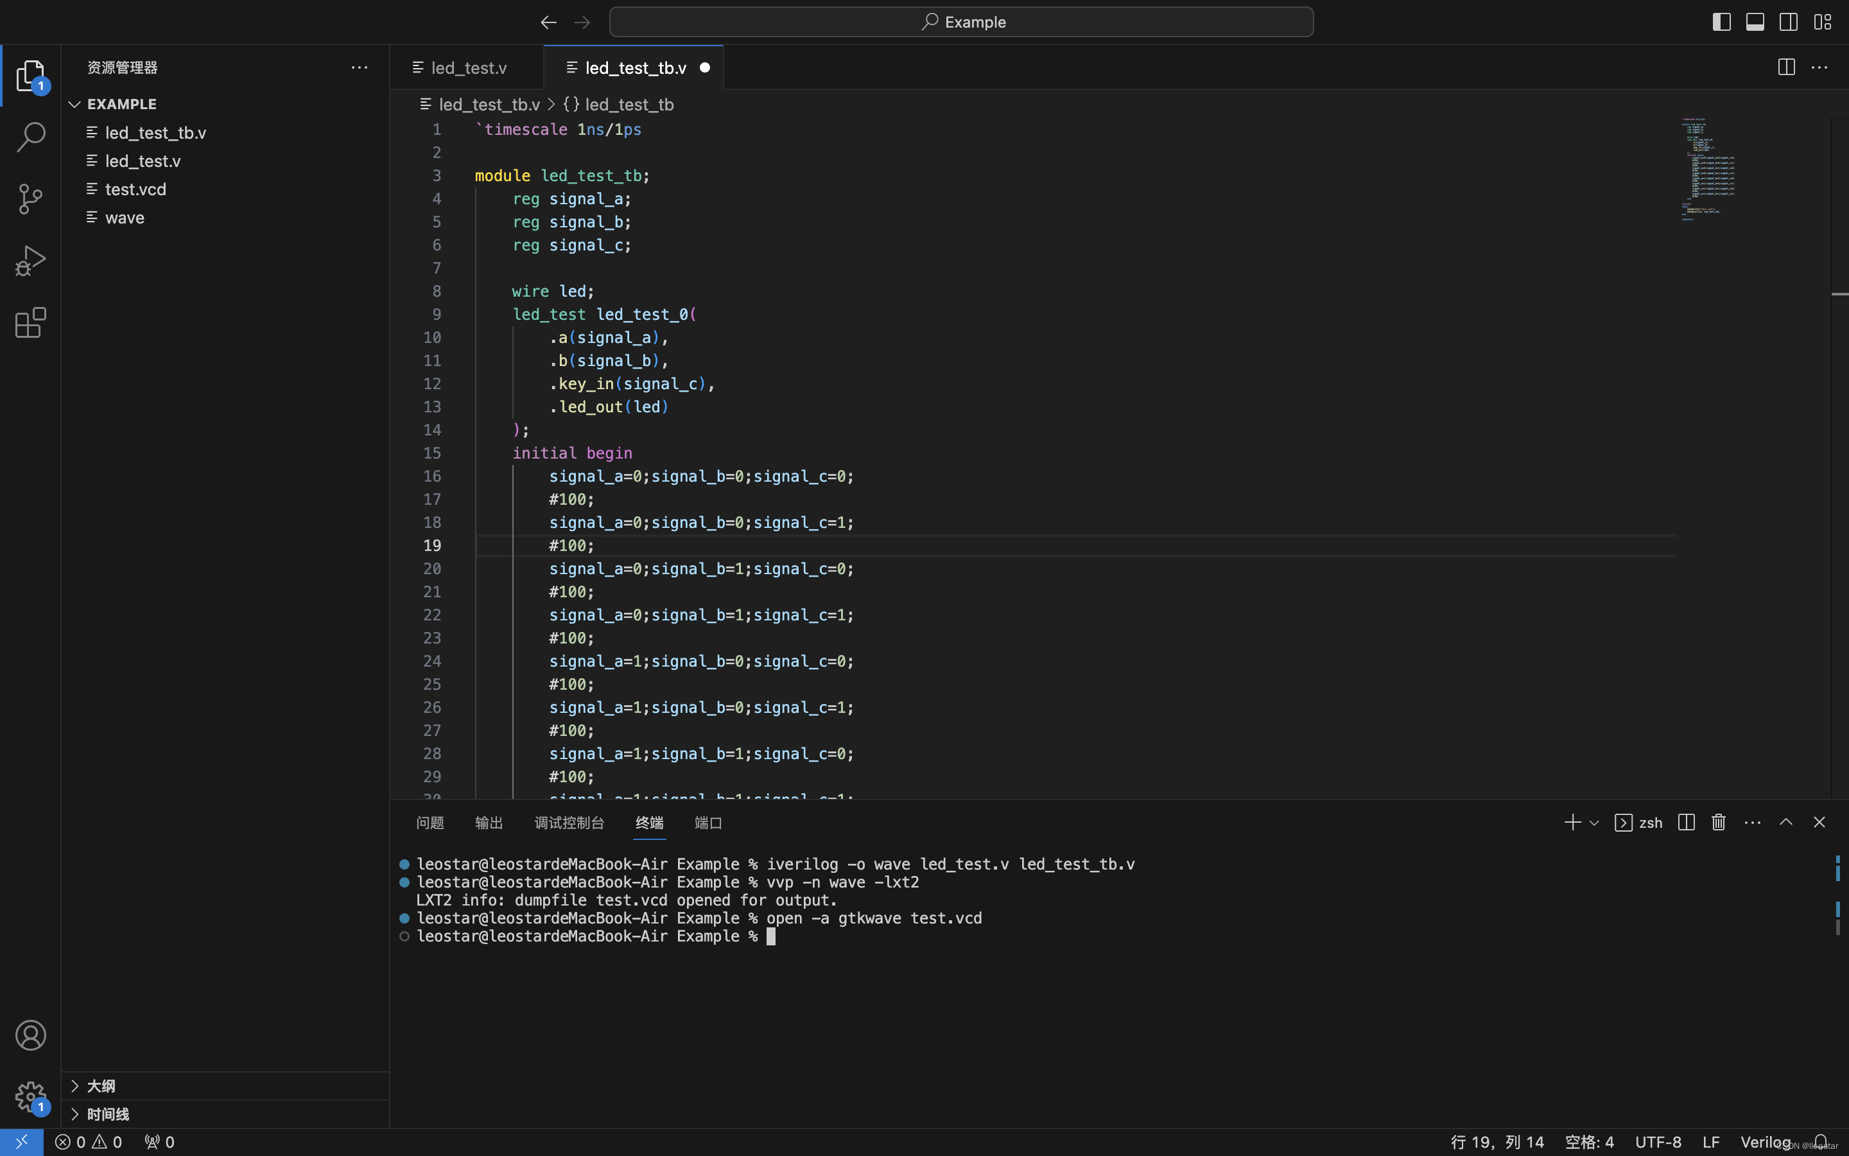Screen dimensions: 1849x1156
Task: Go forward with the right arrow
Action: [x=582, y=22]
